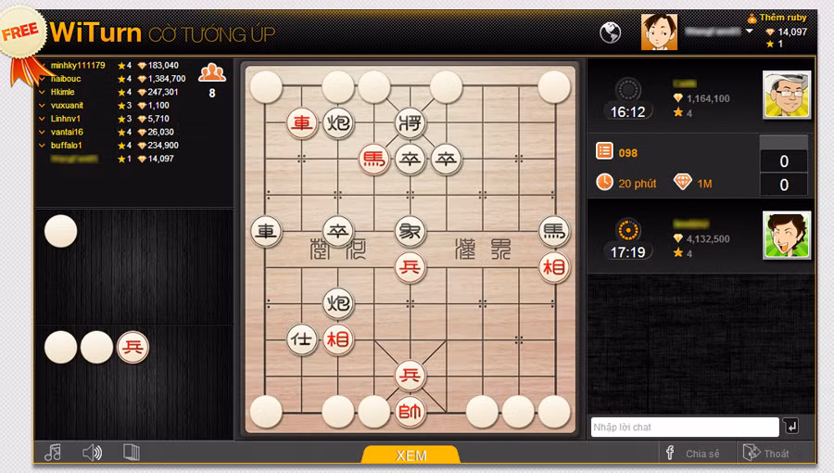Toggle the background music note icon

click(x=53, y=453)
